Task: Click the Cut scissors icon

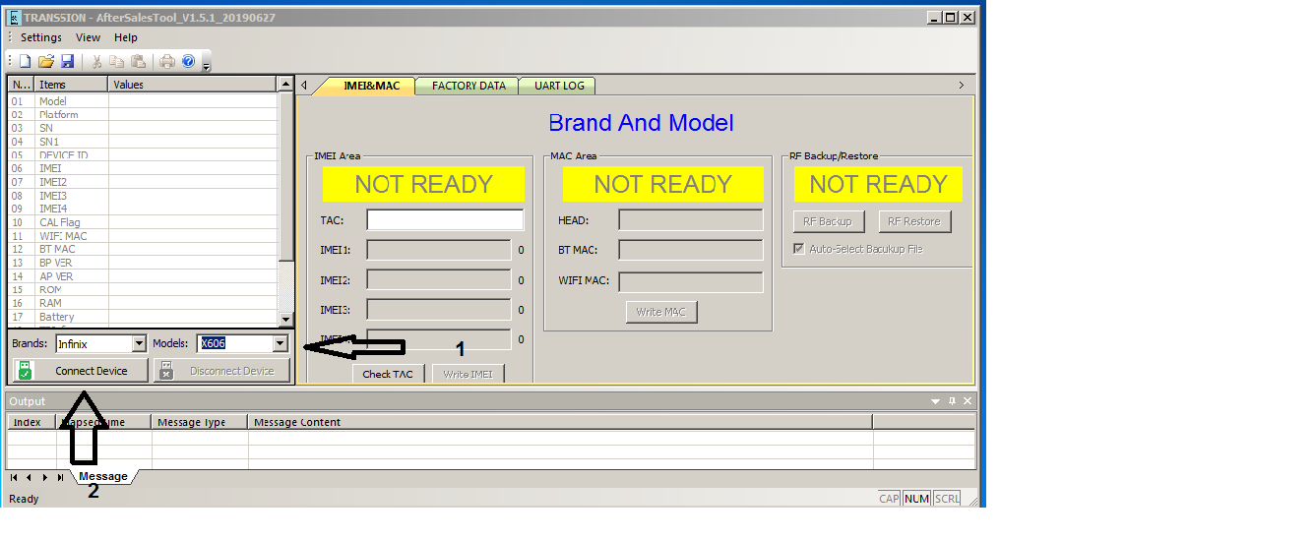Action: pyautogui.click(x=97, y=61)
